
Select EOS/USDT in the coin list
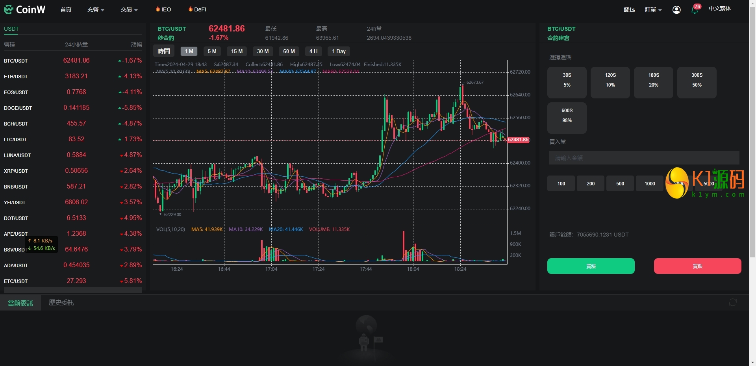coord(73,92)
